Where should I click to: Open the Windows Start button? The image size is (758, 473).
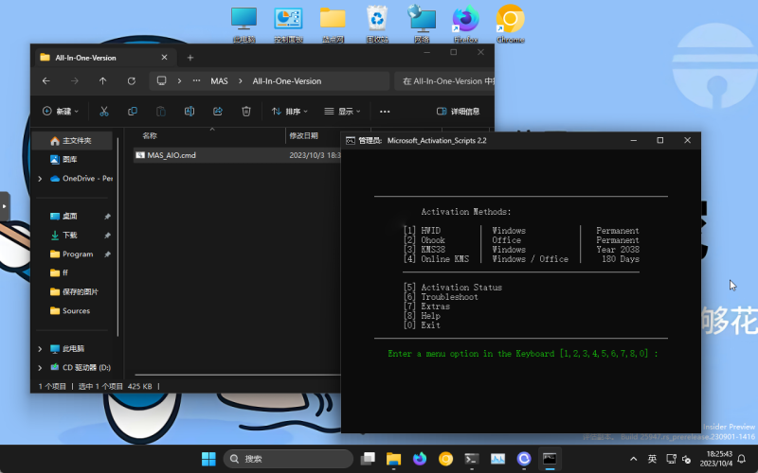click(208, 459)
